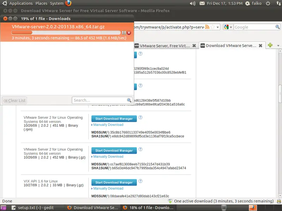The height and width of the screenshot is (211, 282).
Task: Click help icon above hash ending 9a024d
Action: [x=140, y=54]
